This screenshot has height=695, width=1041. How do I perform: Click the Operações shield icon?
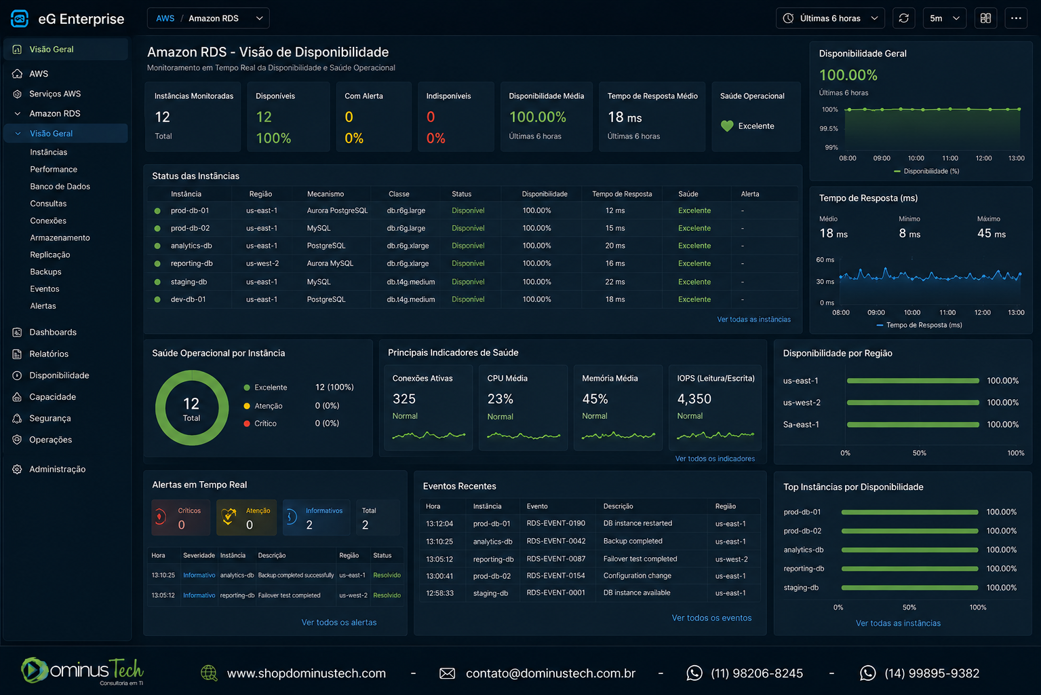point(17,440)
